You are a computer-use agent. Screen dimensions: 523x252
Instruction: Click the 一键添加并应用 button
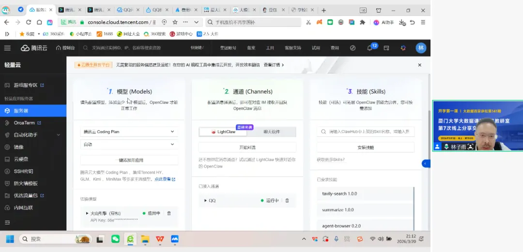129,160
